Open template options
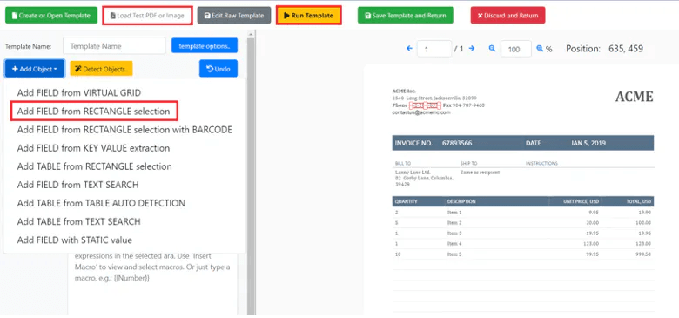679x318 pixels. [x=205, y=45]
